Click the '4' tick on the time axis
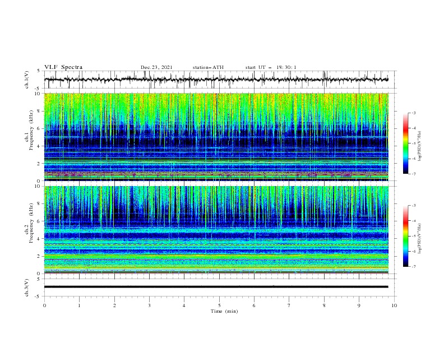The image size is (444, 343). pyautogui.click(x=184, y=305)
